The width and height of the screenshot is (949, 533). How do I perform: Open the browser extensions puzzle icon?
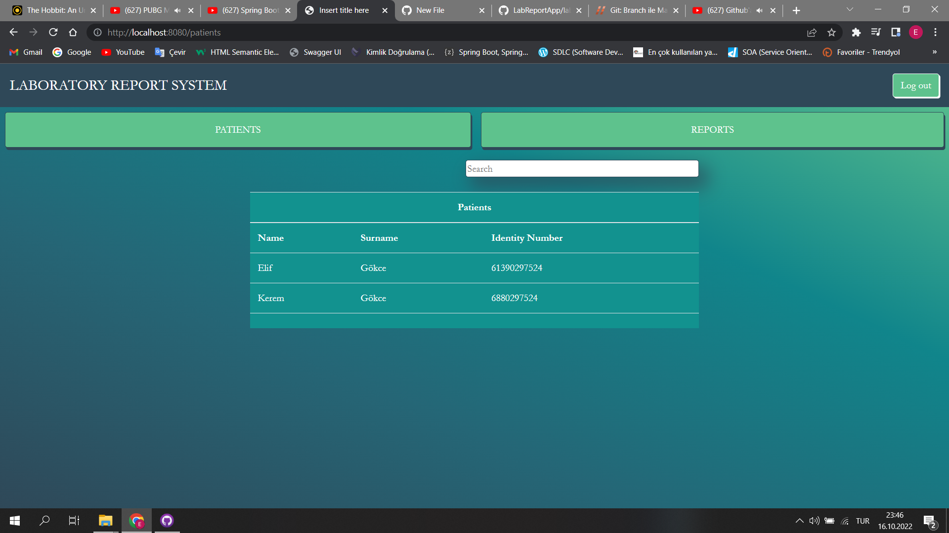point(857,33)
